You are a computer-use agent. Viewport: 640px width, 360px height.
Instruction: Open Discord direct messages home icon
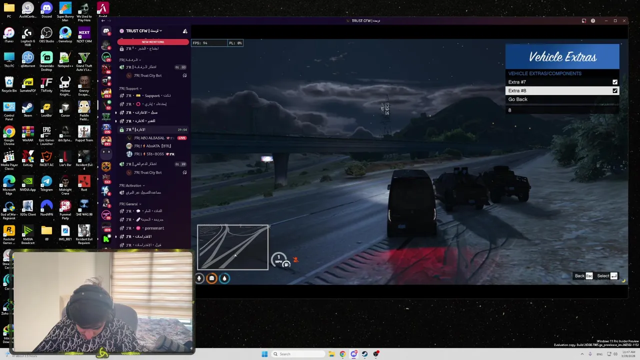(106, 31)
